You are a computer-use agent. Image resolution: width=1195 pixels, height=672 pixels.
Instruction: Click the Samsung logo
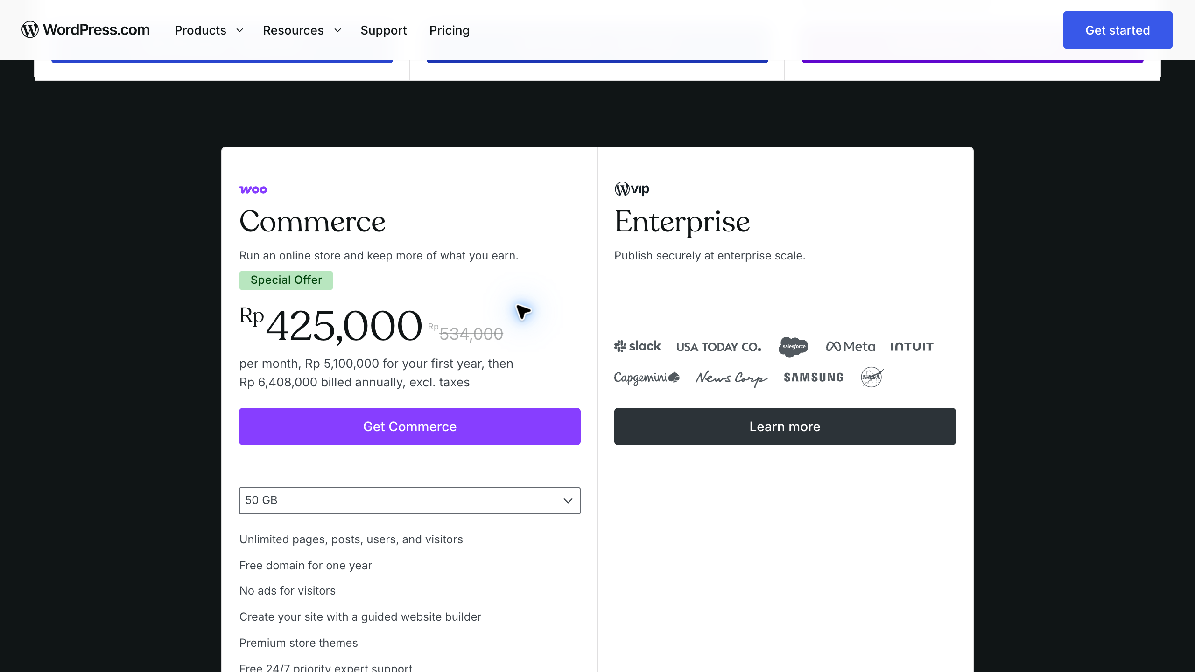click(x=814, y=378)
